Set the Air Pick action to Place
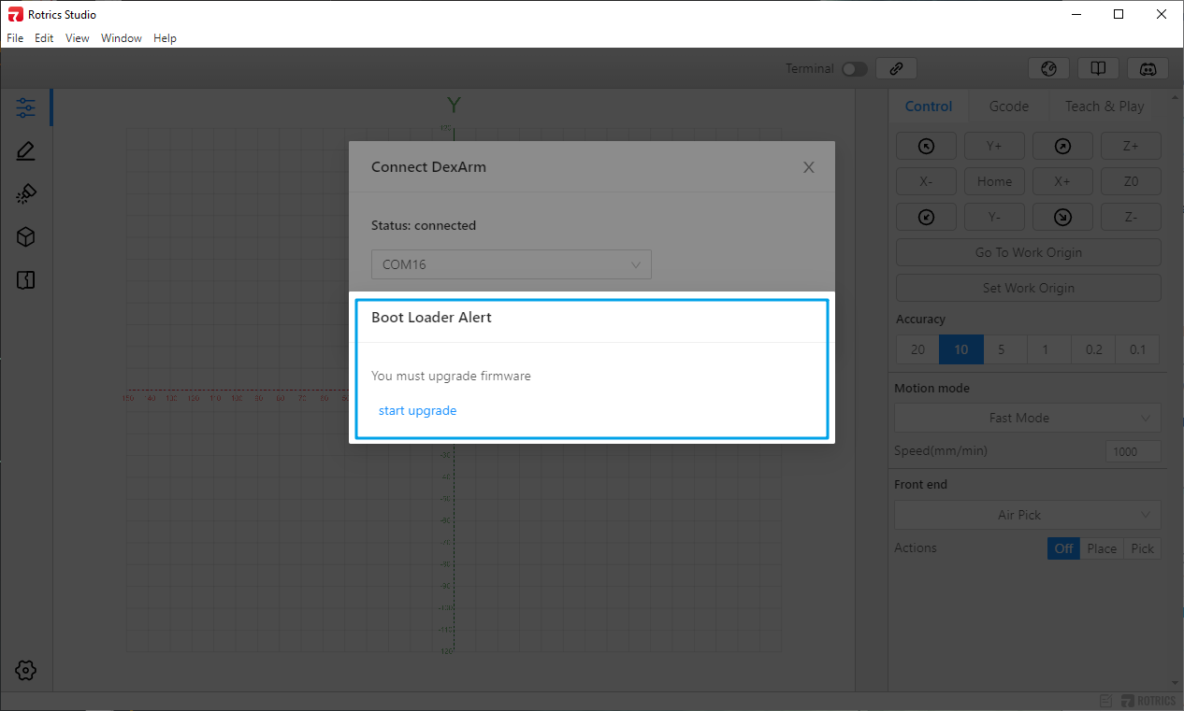Screen dimensions: 1184x711 (1102, 548)
